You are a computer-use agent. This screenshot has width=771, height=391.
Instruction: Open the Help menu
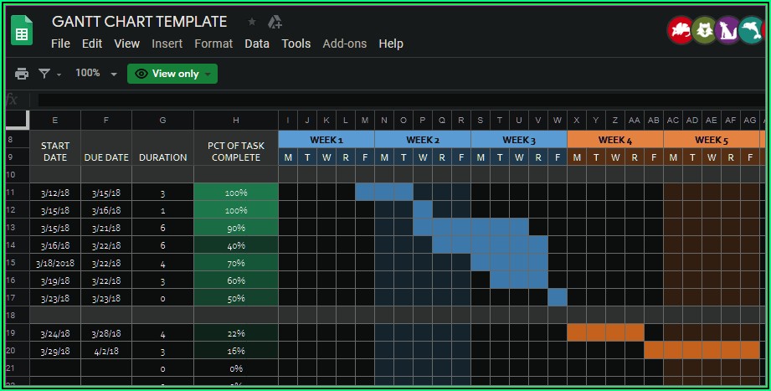pyautogui.click(x=390, y=44)
